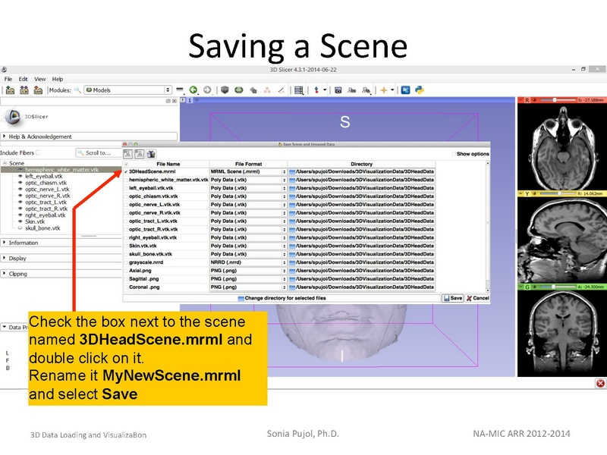Screen dimensions: 607x455
Task: Open the Editor pencil module icon
Action: click(281, 90)
